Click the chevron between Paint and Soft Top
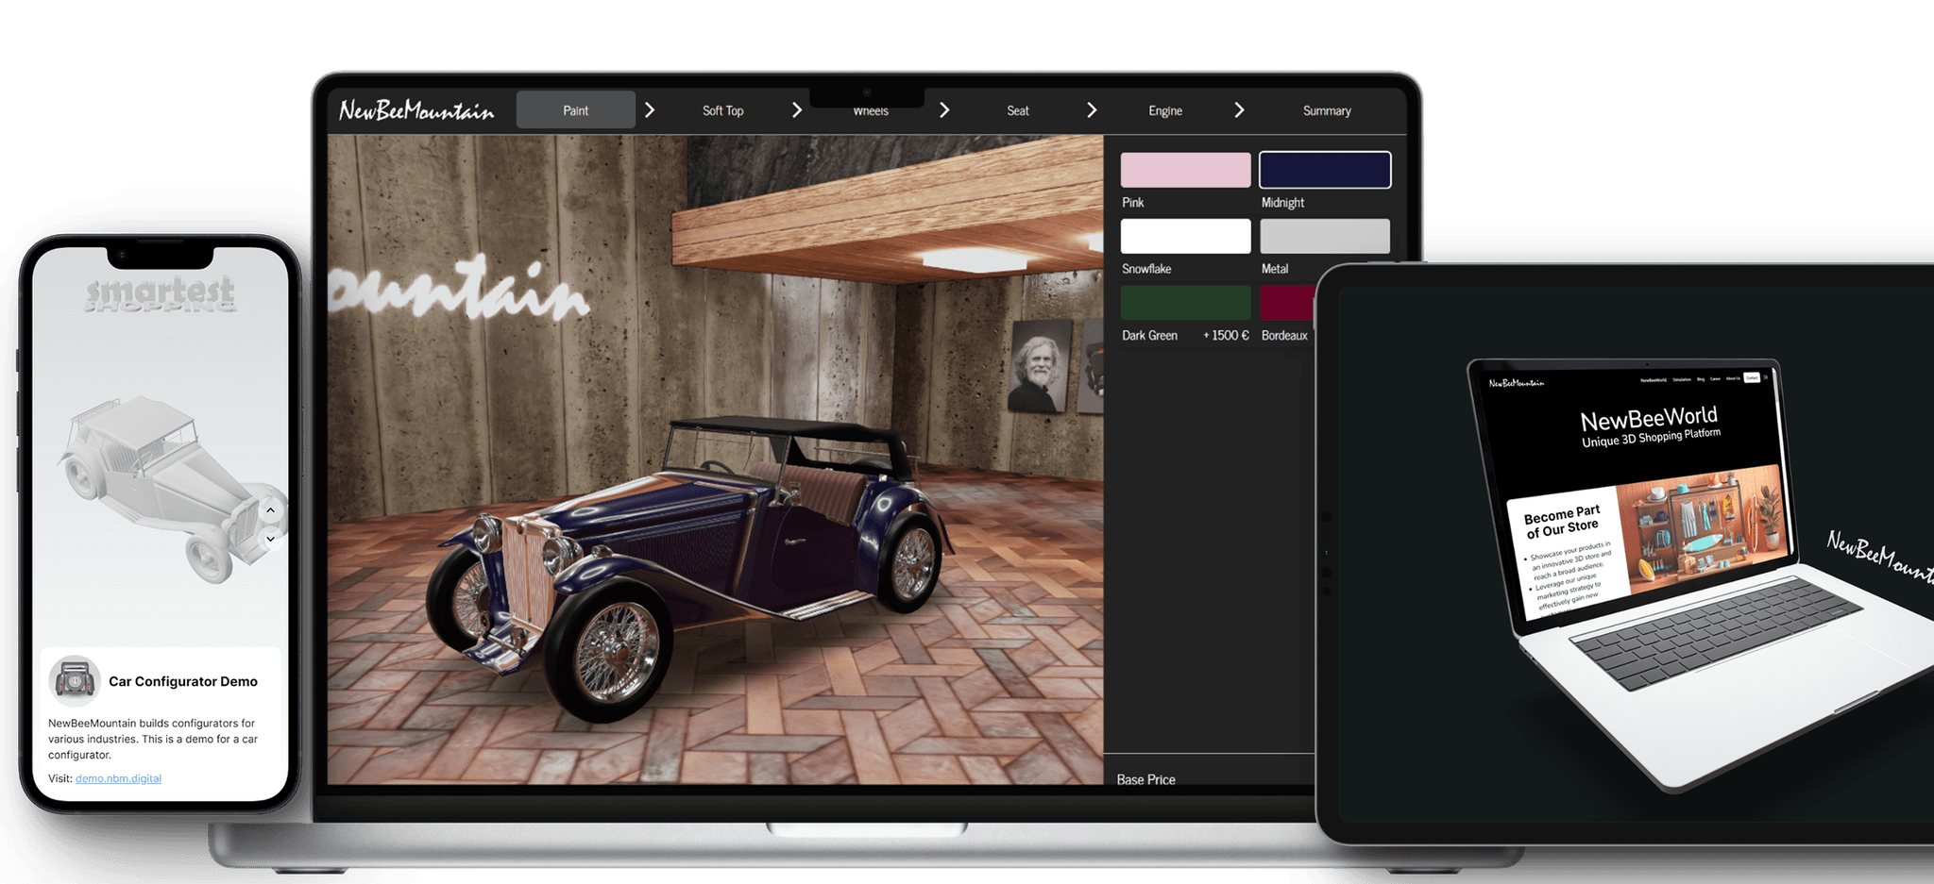The width and height of the screenshot is (1934, 884). [649, 110]
